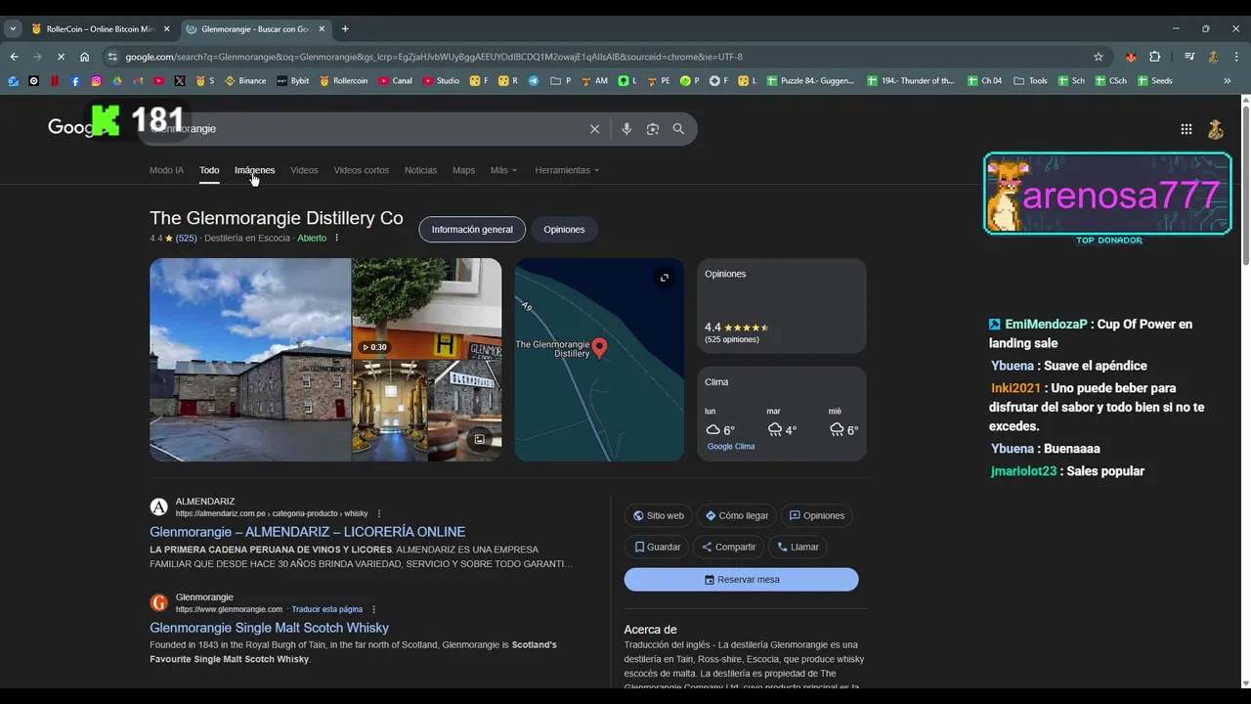The height and width of the screenshot is (704, 1251).
Task: Click the browser back arrow
Action: (14, 57)
